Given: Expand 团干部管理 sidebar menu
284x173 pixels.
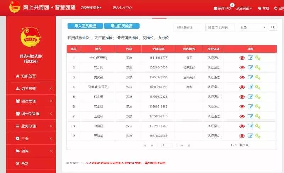Looking at the screenshot, I should 31,113.
